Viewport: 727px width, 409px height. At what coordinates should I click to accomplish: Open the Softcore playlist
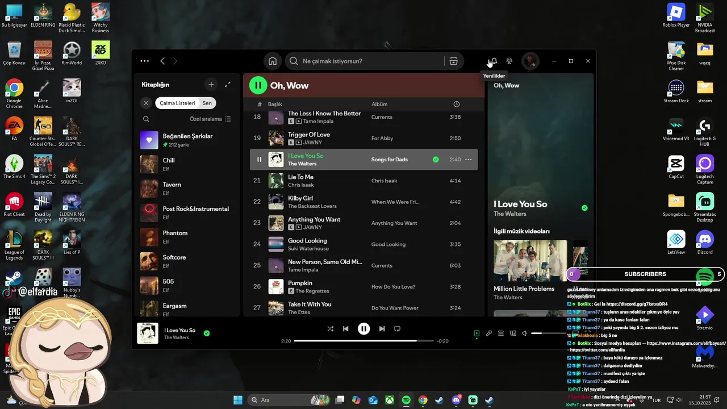[187, 261]
